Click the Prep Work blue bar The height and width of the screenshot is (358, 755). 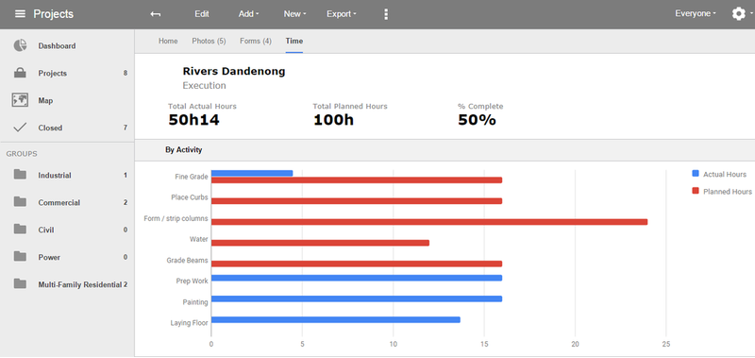click(357, 278)
